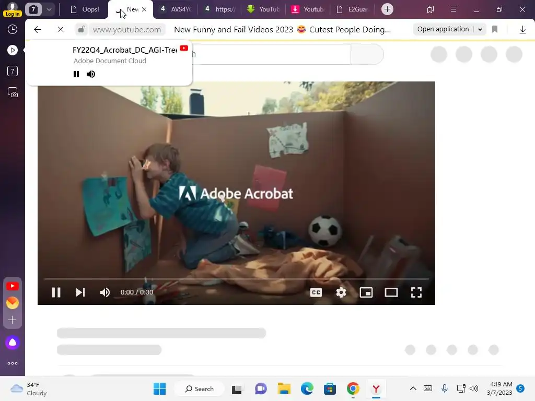The height and width of the screenshot is (401, 535).
Task: Enter fullscreen video mode
Action: coord(416,292)
